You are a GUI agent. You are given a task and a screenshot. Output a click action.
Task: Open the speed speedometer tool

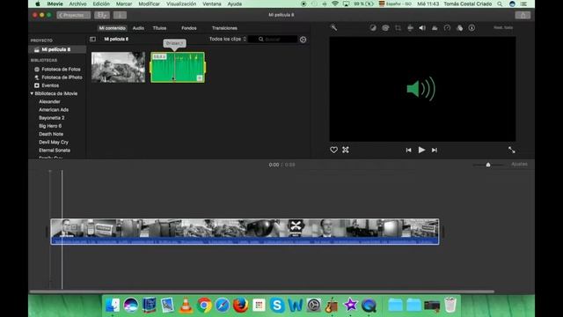point(447,27)
